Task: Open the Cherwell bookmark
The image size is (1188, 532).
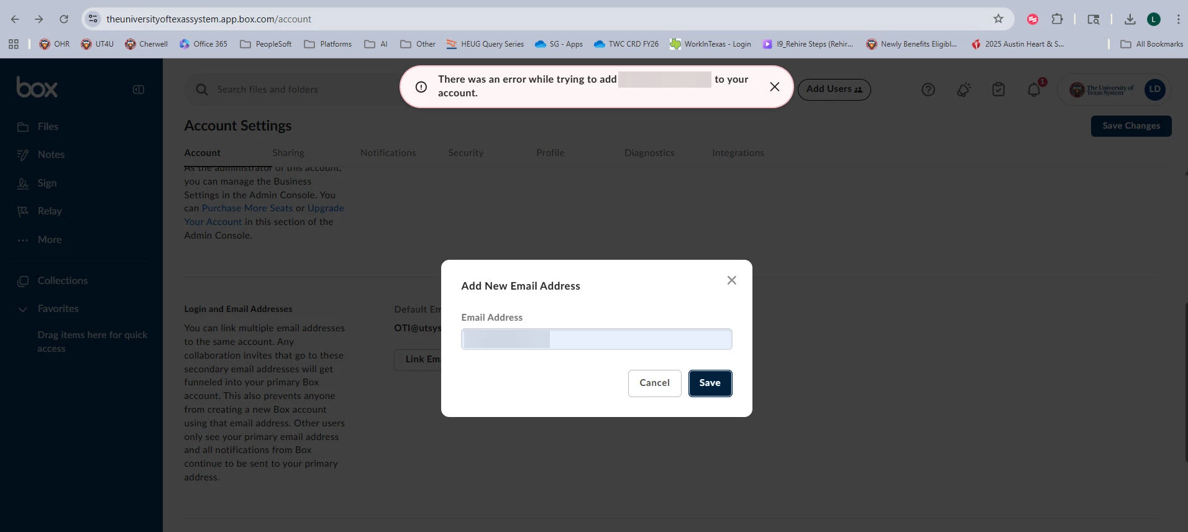Action: 146,44
